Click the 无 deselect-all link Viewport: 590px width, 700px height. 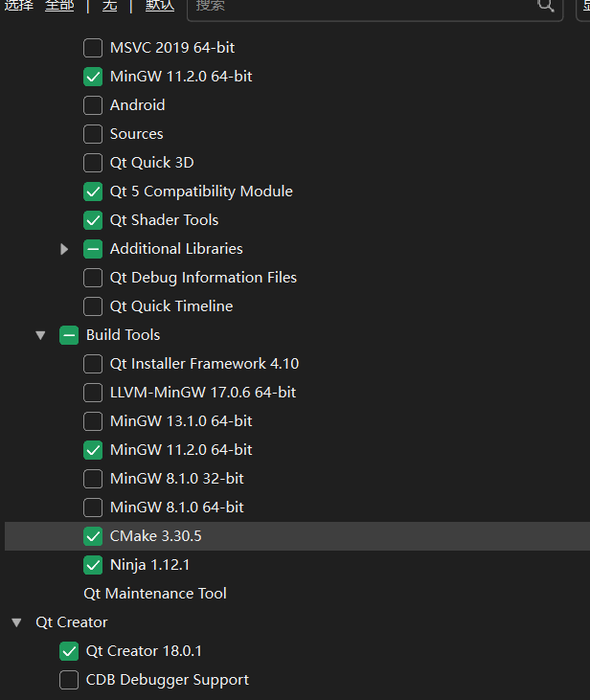(109, 6)
